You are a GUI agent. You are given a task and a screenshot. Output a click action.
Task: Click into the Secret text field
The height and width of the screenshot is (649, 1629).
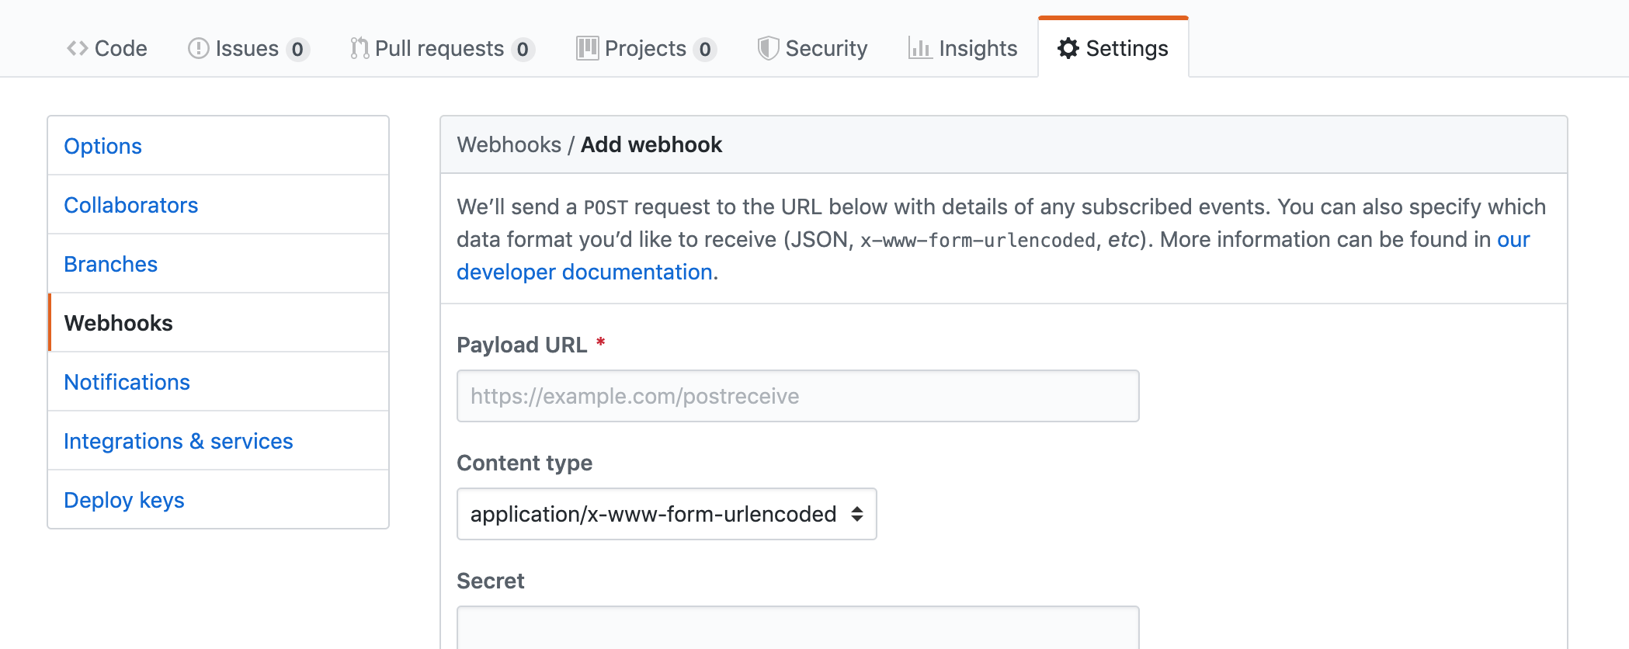click(x=797, y=627)
